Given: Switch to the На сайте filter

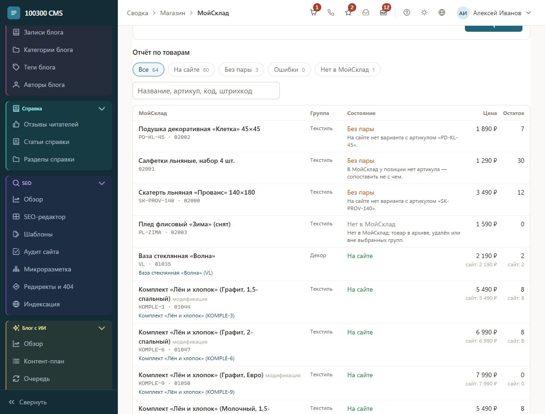Looking at the screenshot, I should [191, 69].
